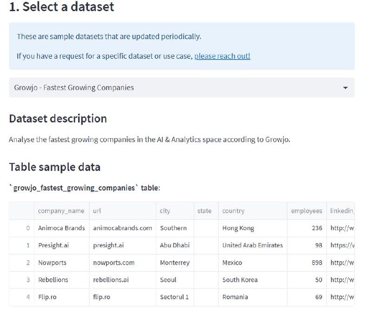This screenshot has width=372, height=312.
Task: Click the 'Table sample data' heading
Action: tap(55, 167)
